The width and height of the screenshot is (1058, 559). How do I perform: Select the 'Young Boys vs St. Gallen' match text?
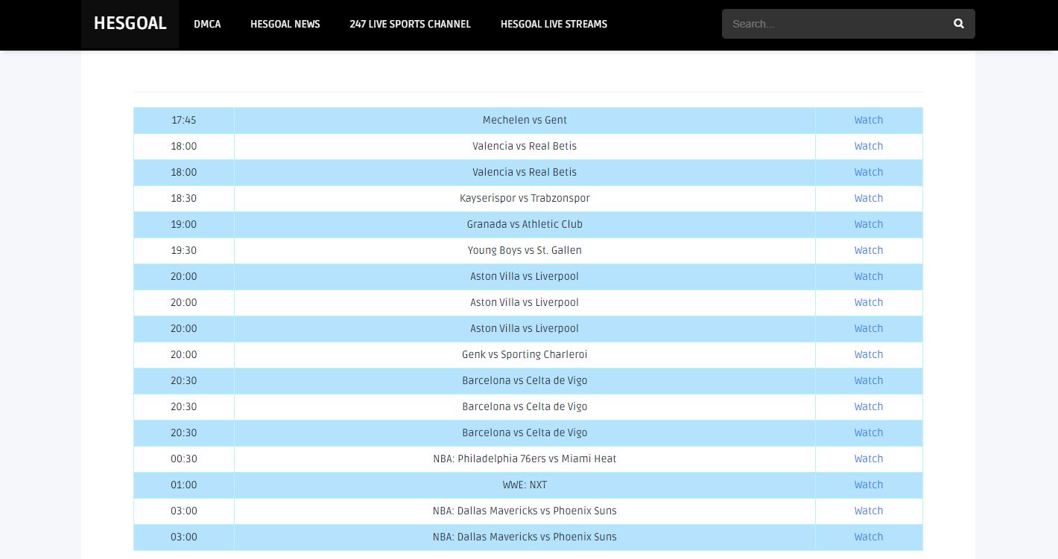point(525,250)
